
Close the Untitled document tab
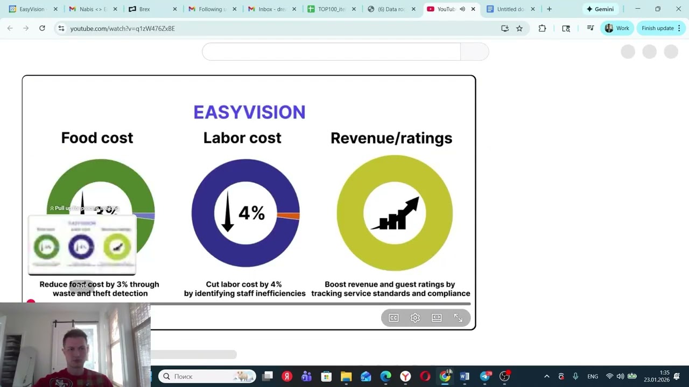coord(533,9)
